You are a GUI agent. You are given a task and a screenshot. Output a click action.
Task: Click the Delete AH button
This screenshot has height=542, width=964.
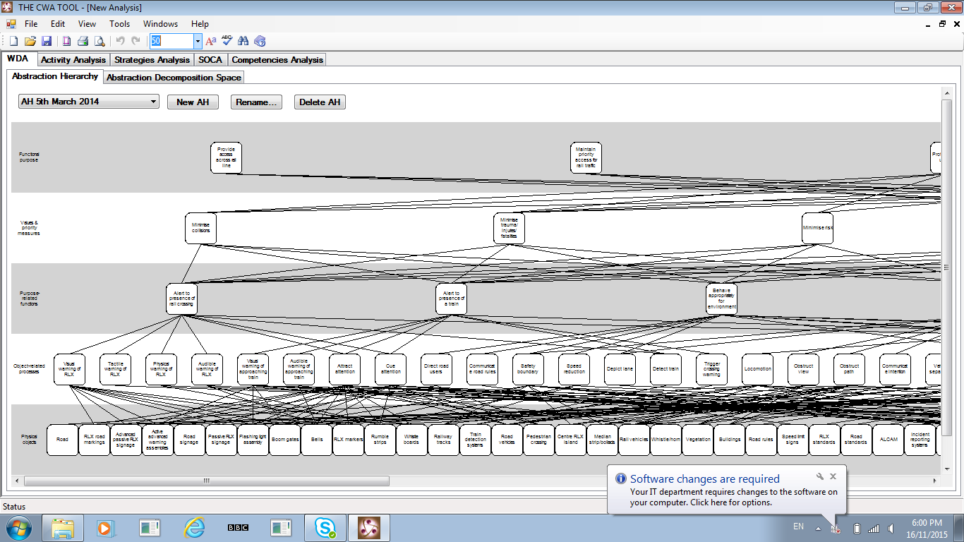click(x=320, y=102)
